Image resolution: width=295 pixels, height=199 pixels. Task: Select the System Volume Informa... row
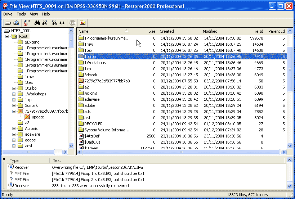coord(182,130)
